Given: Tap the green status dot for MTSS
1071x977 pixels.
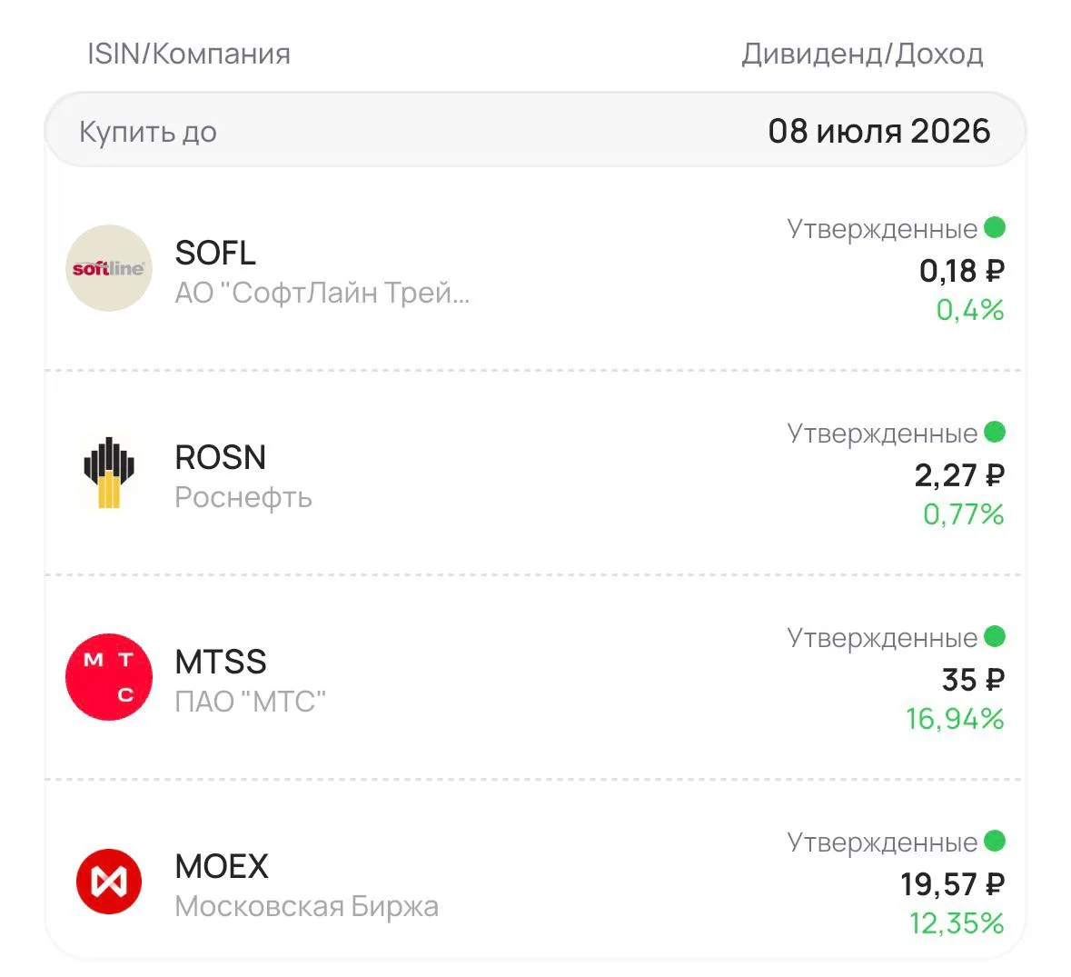Looking at the screenshot, I should [995, 636].
